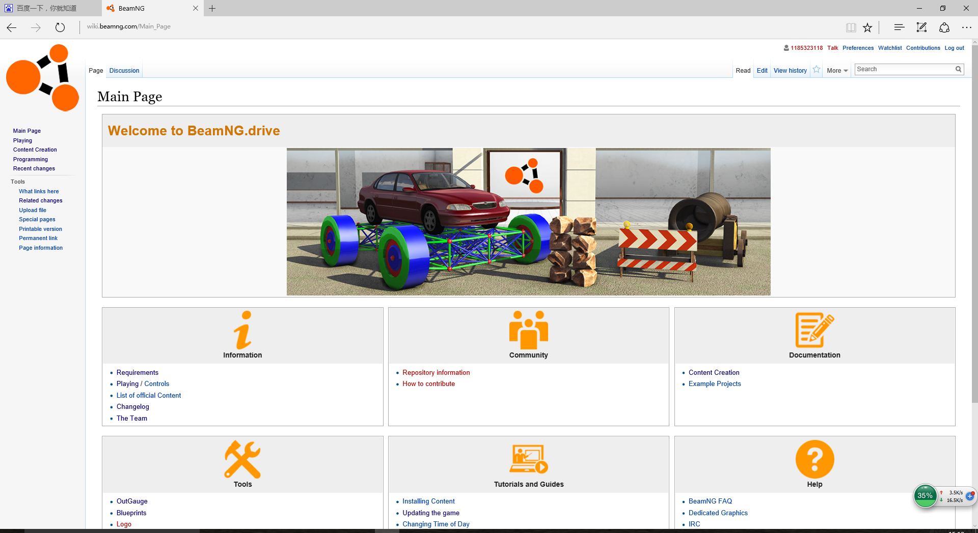Switch to the Baidu browser tab
Screen dimensions: 978x533
pyautogui.click(x=50, y=8)
